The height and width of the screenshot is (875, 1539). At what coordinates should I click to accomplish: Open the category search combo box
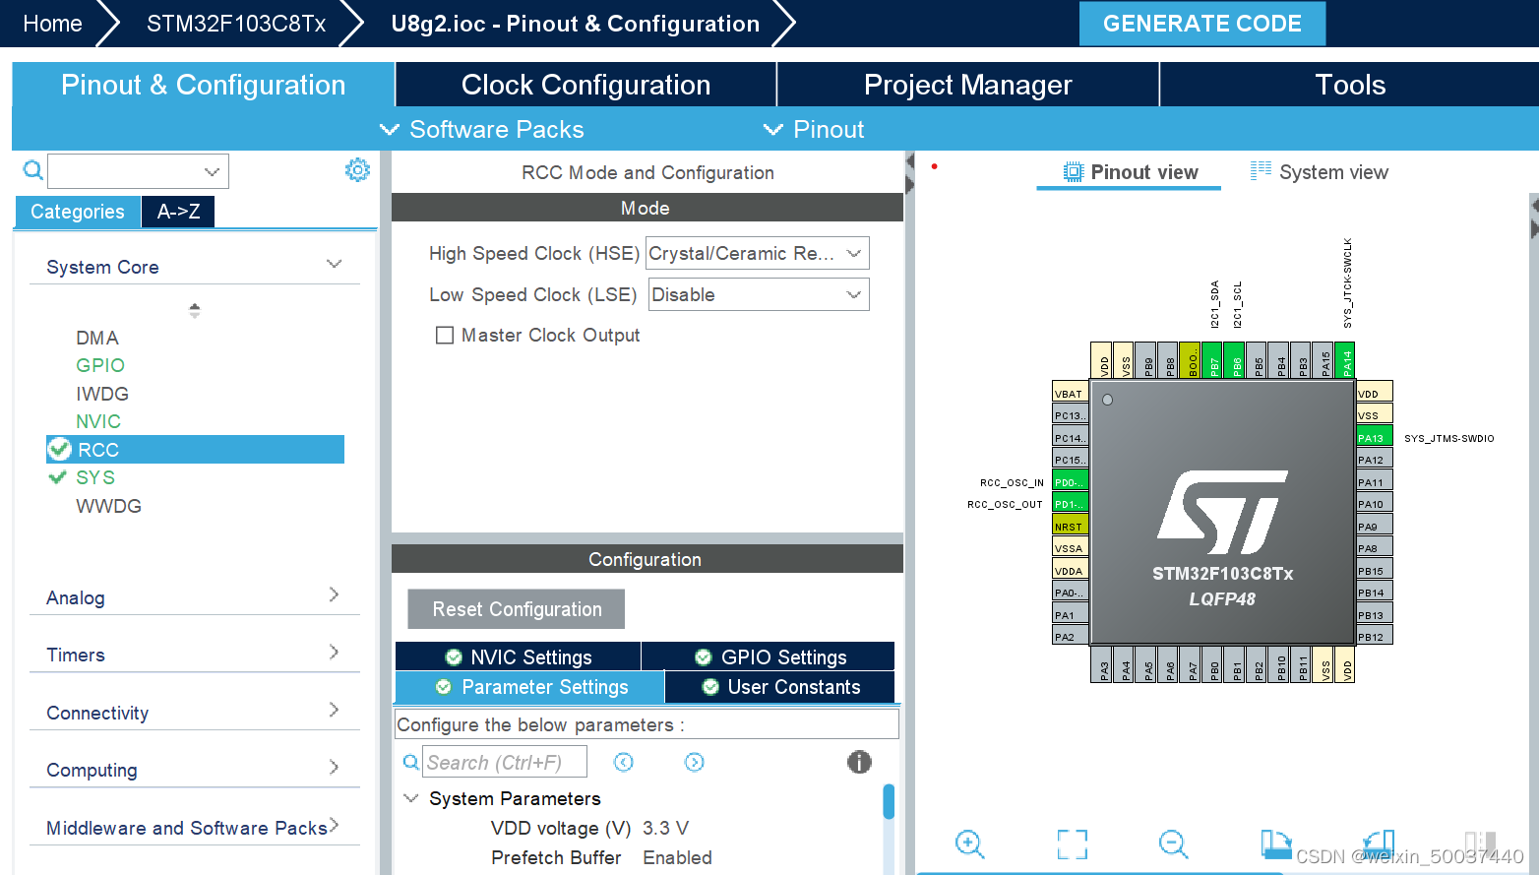click(138, 171)
